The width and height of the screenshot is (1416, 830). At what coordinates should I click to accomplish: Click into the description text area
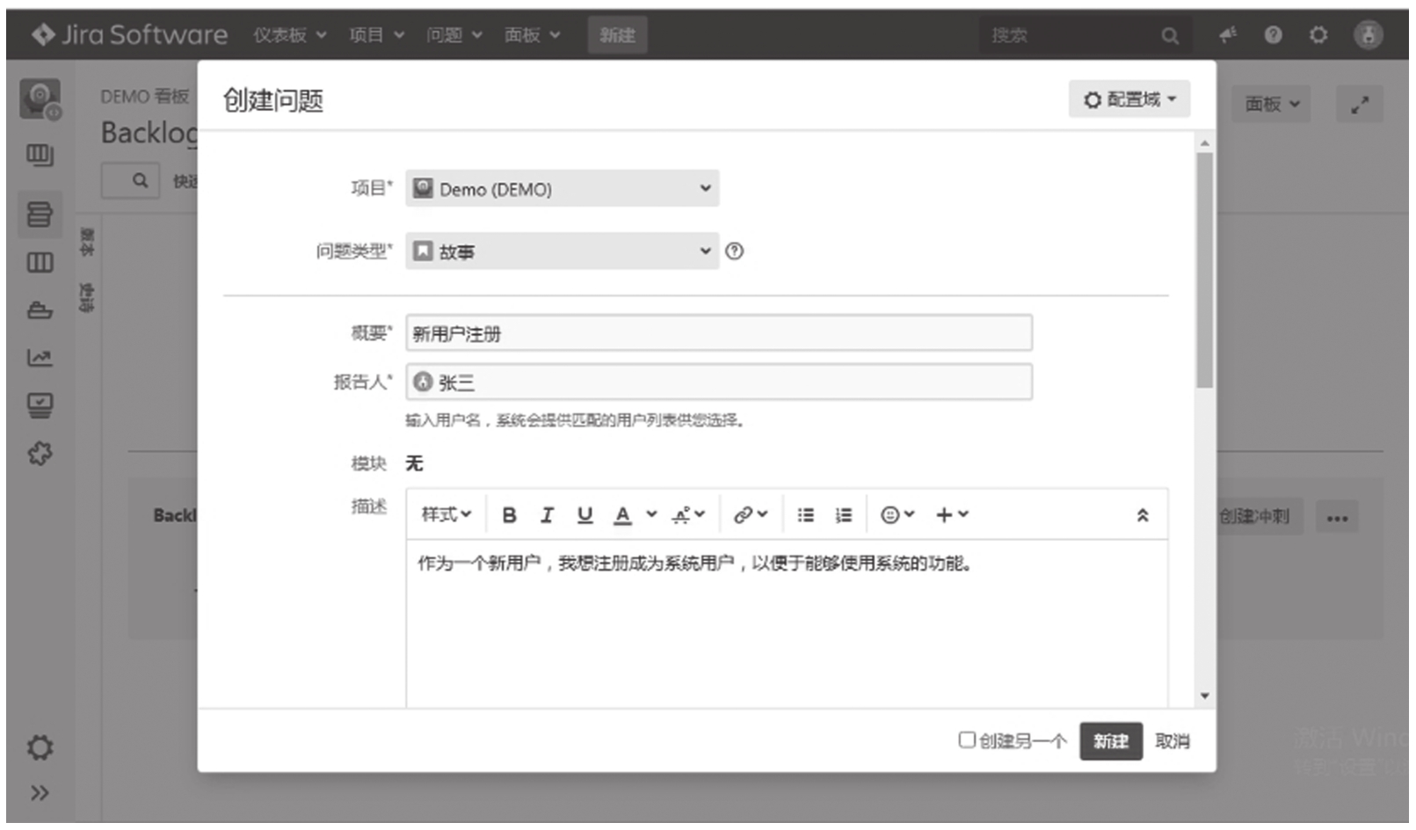click(x=787, y=623)
